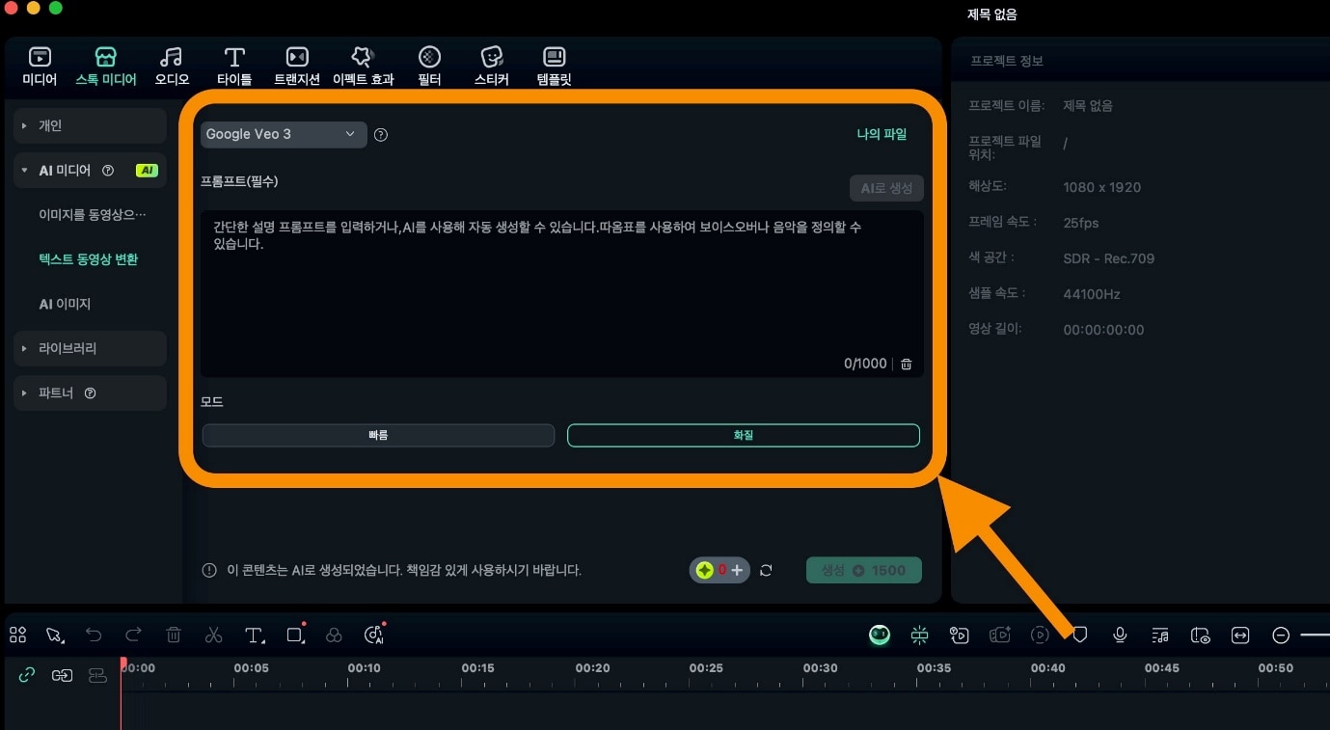Select the Quality (화질) mode option

click(x=743, y=436)
